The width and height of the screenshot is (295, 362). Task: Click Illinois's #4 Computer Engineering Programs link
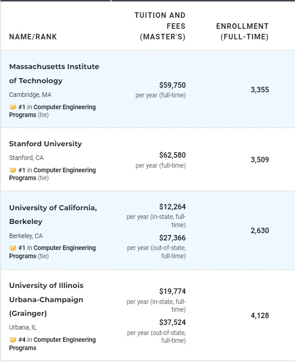coord(65,340)
